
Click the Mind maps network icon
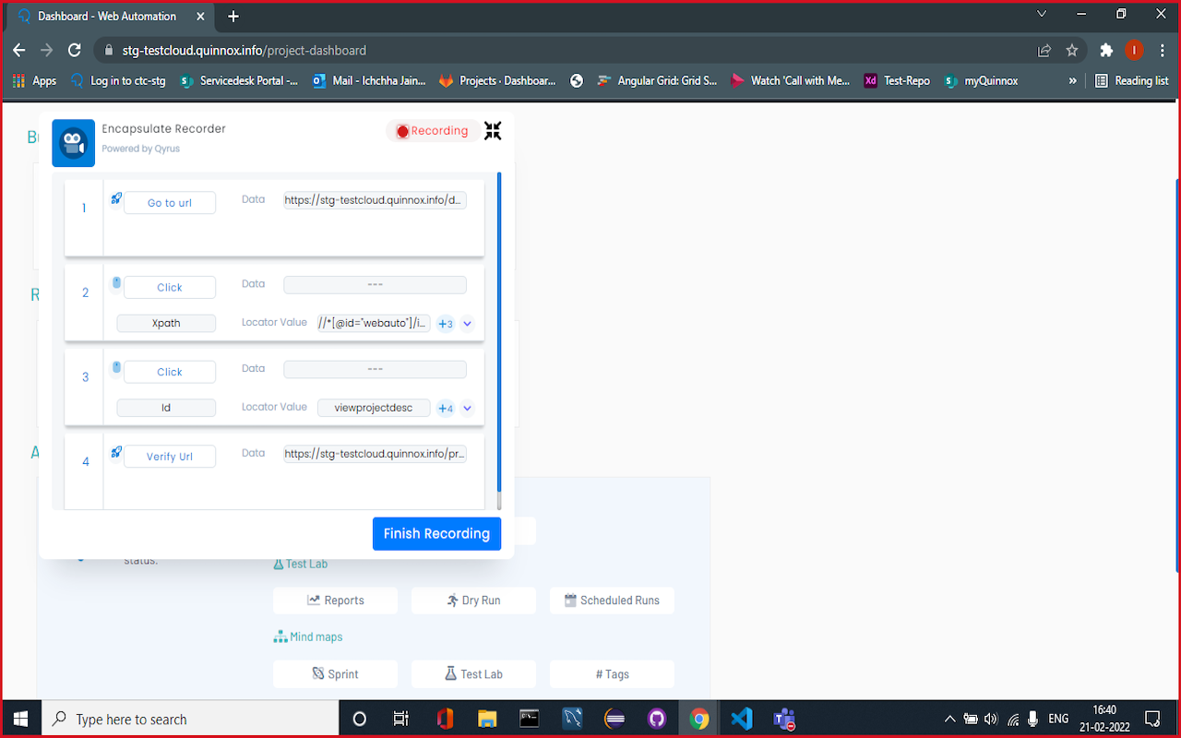(x=280, y=636)
